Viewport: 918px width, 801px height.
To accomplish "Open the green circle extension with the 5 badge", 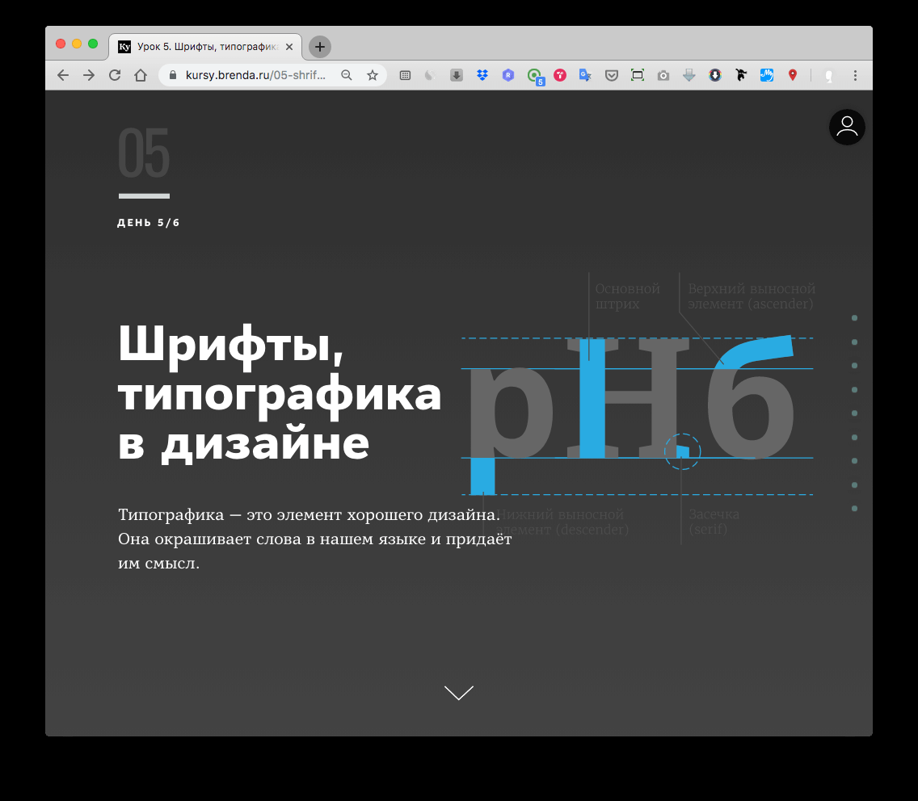I will pyautogui.click(x=535, y=76).
